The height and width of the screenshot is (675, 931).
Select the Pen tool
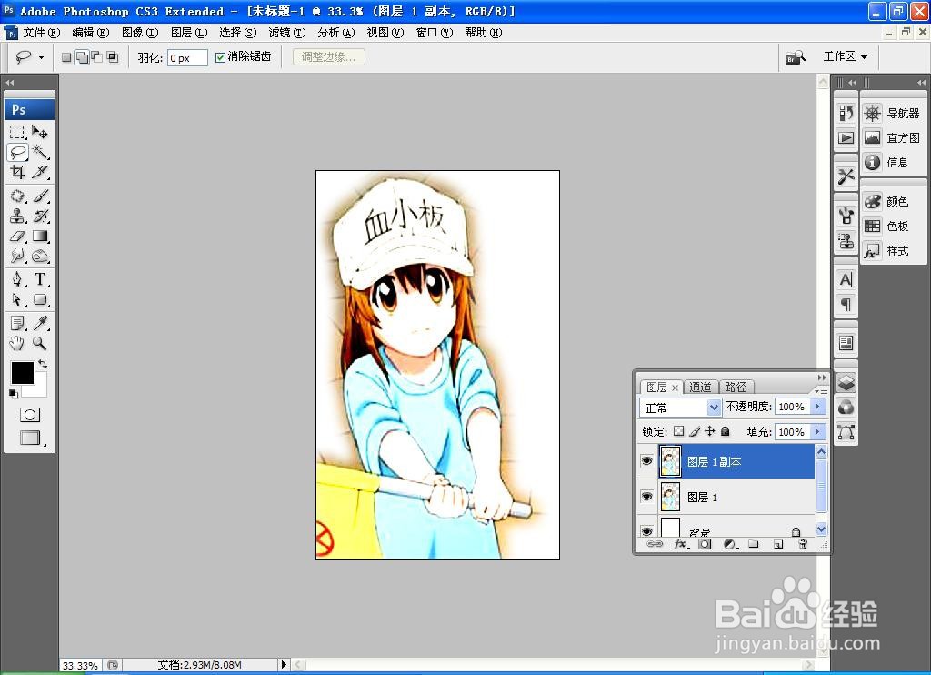(x=17, y=279)
